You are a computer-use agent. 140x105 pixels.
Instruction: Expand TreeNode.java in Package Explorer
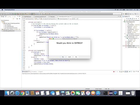tap(4, 26)
